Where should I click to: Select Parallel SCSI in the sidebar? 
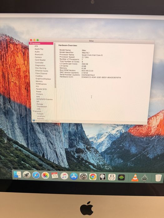(41, 89)
